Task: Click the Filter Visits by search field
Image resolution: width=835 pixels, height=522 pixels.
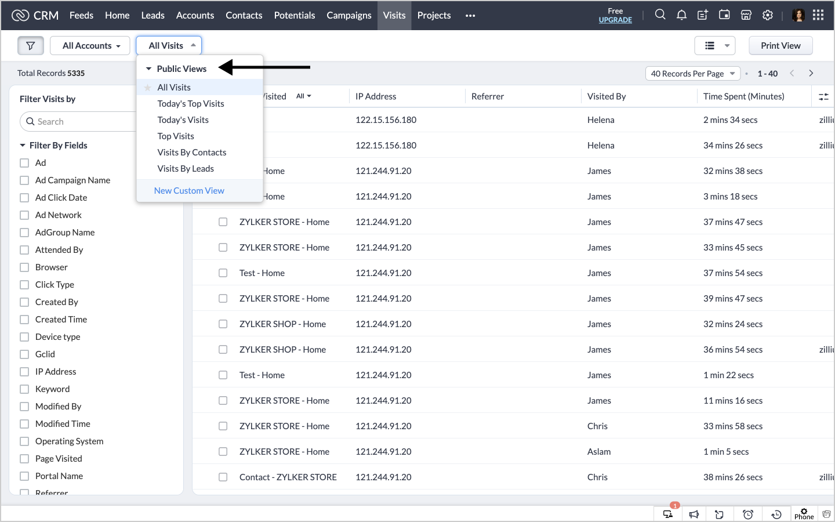Action: tap(81, 122)
